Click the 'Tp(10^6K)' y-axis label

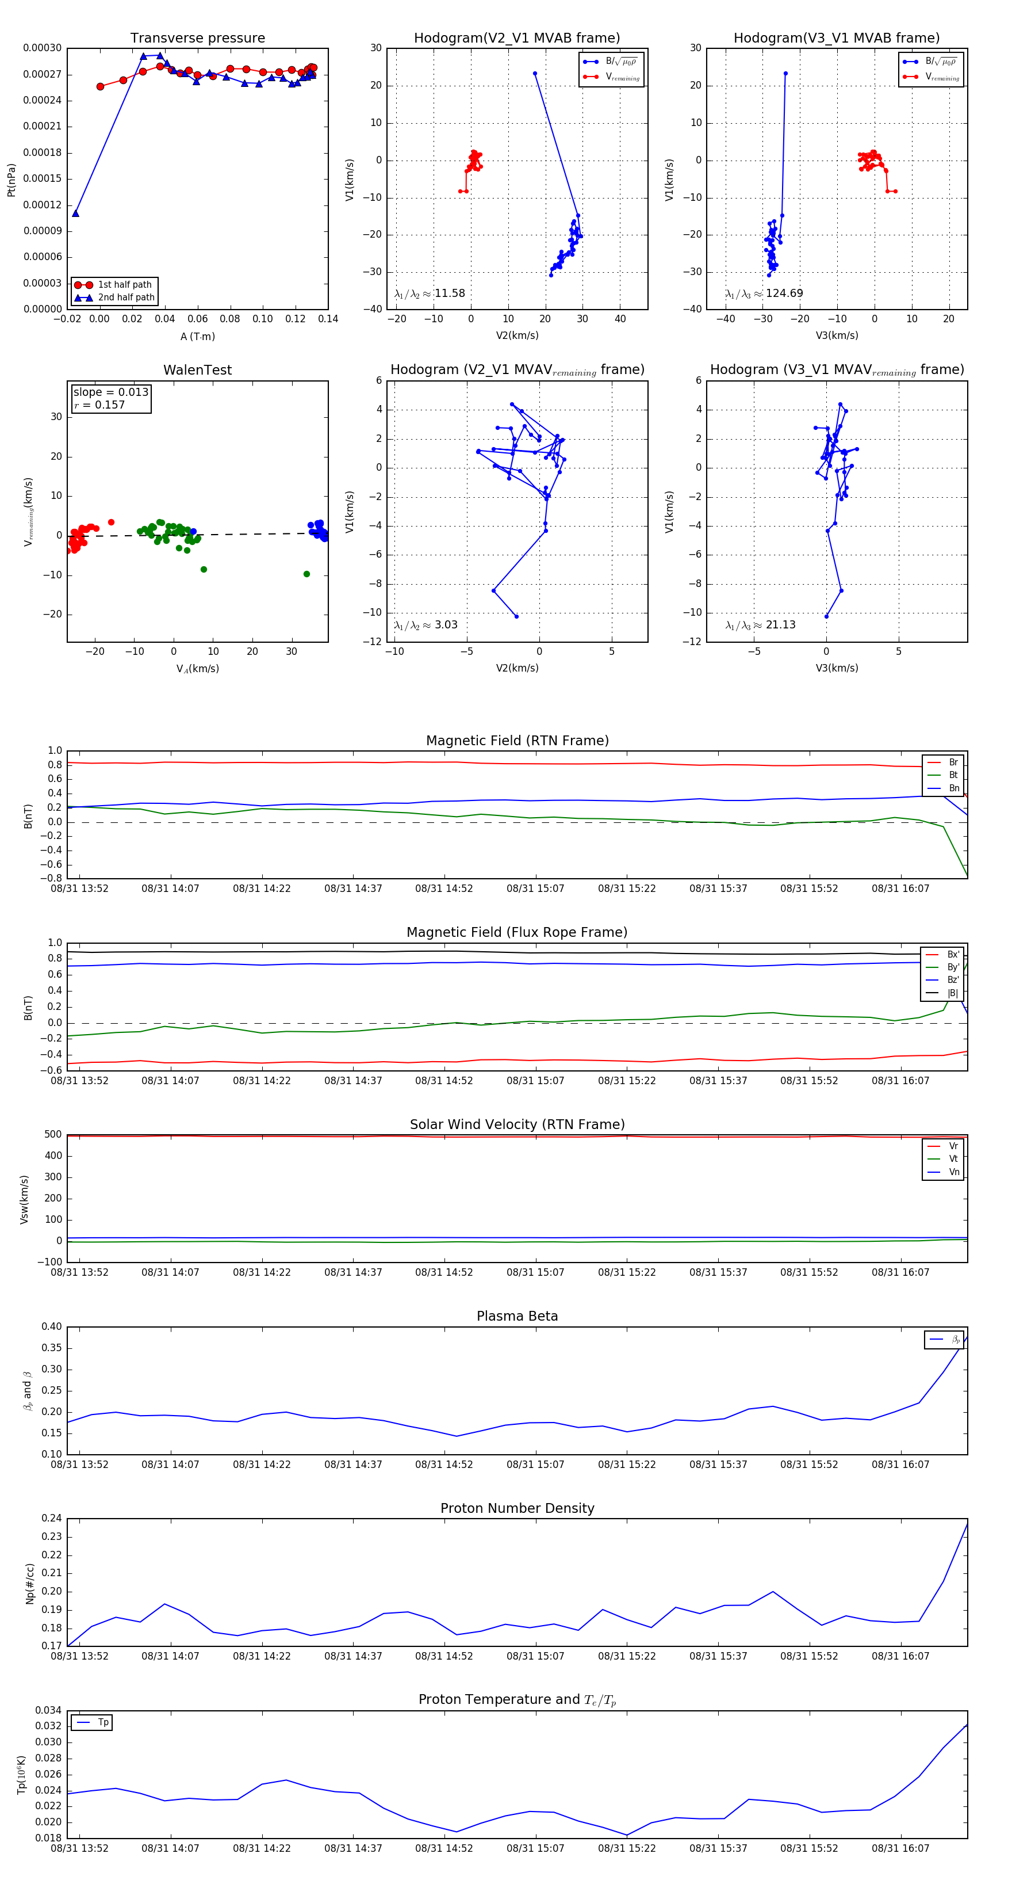(x=22, y=1775)
